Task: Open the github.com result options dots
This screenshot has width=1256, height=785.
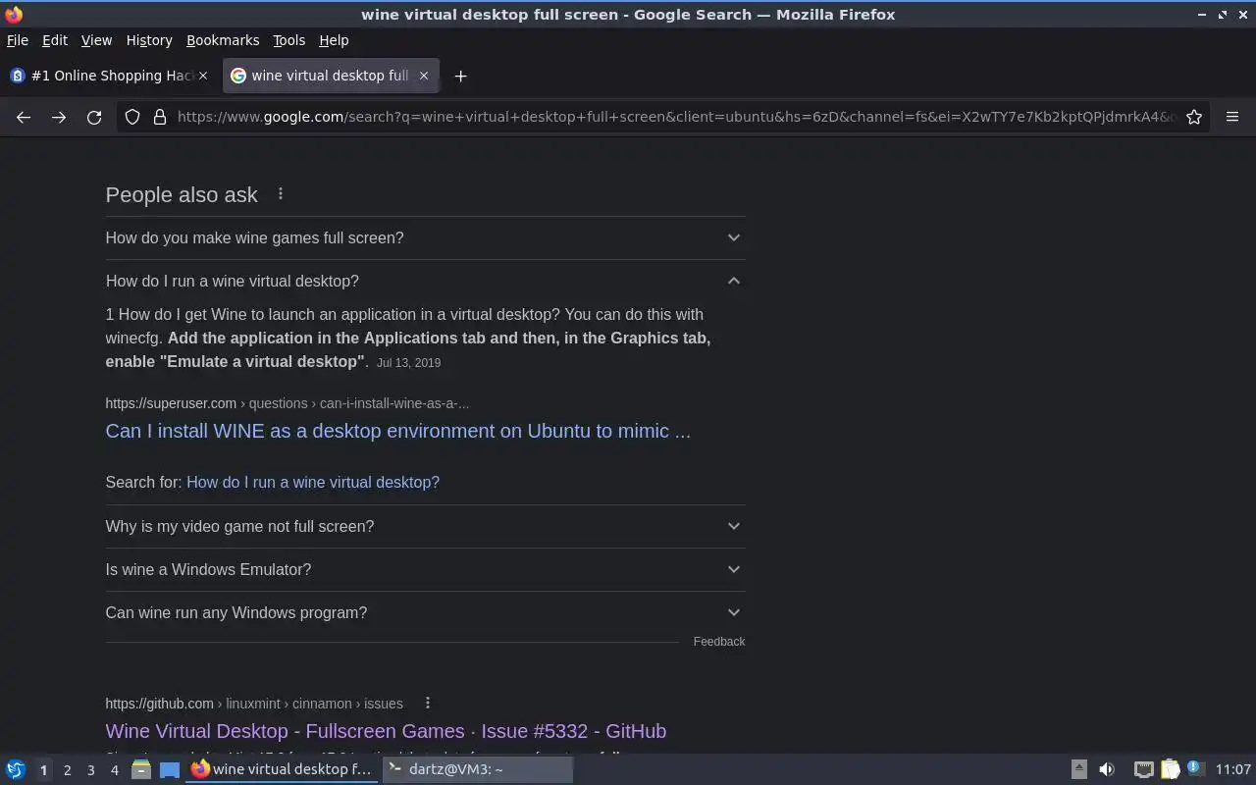Action: click(x=427, y=703)
